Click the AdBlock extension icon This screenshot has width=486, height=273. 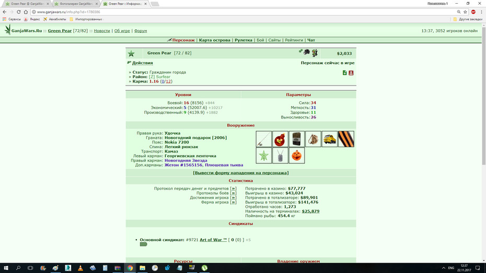[x=473, y=12]
